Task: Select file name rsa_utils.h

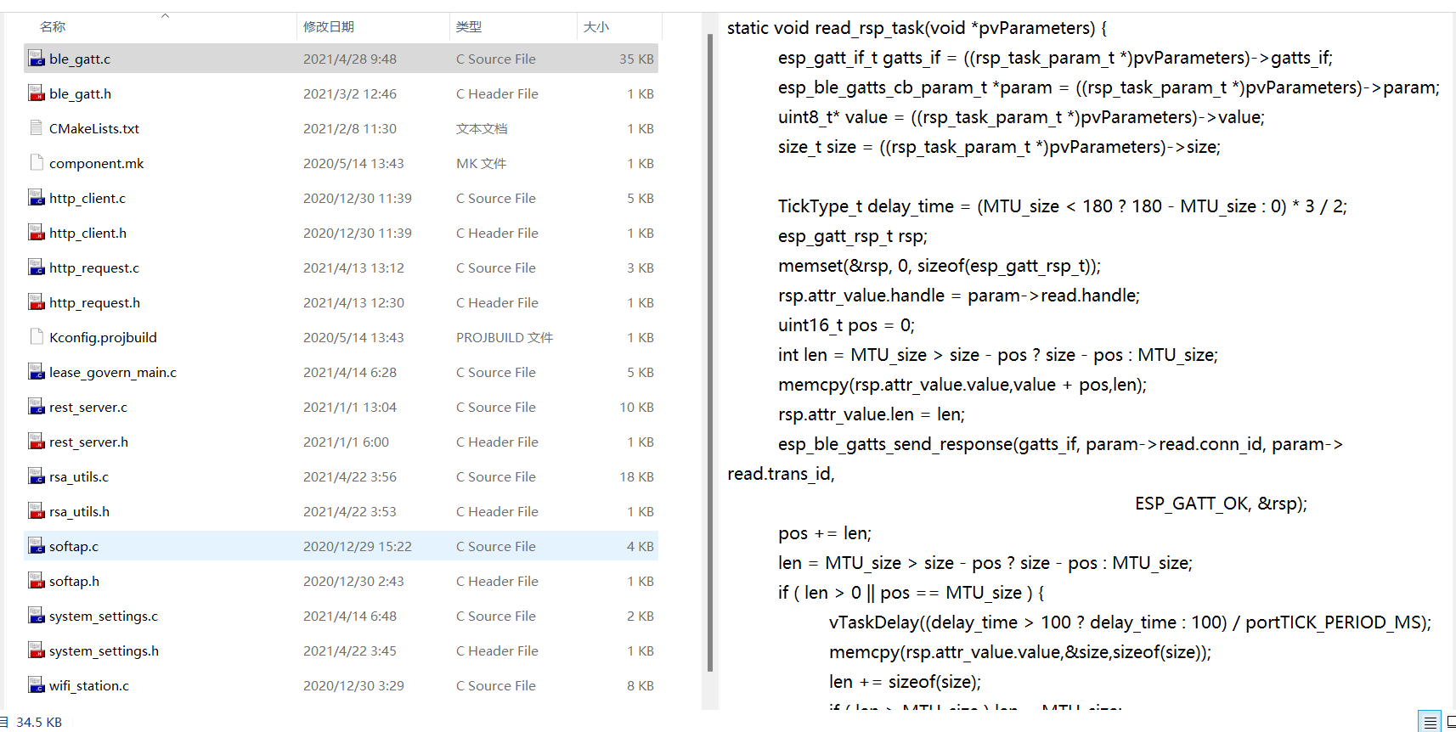Action: [x=79, y=511]
